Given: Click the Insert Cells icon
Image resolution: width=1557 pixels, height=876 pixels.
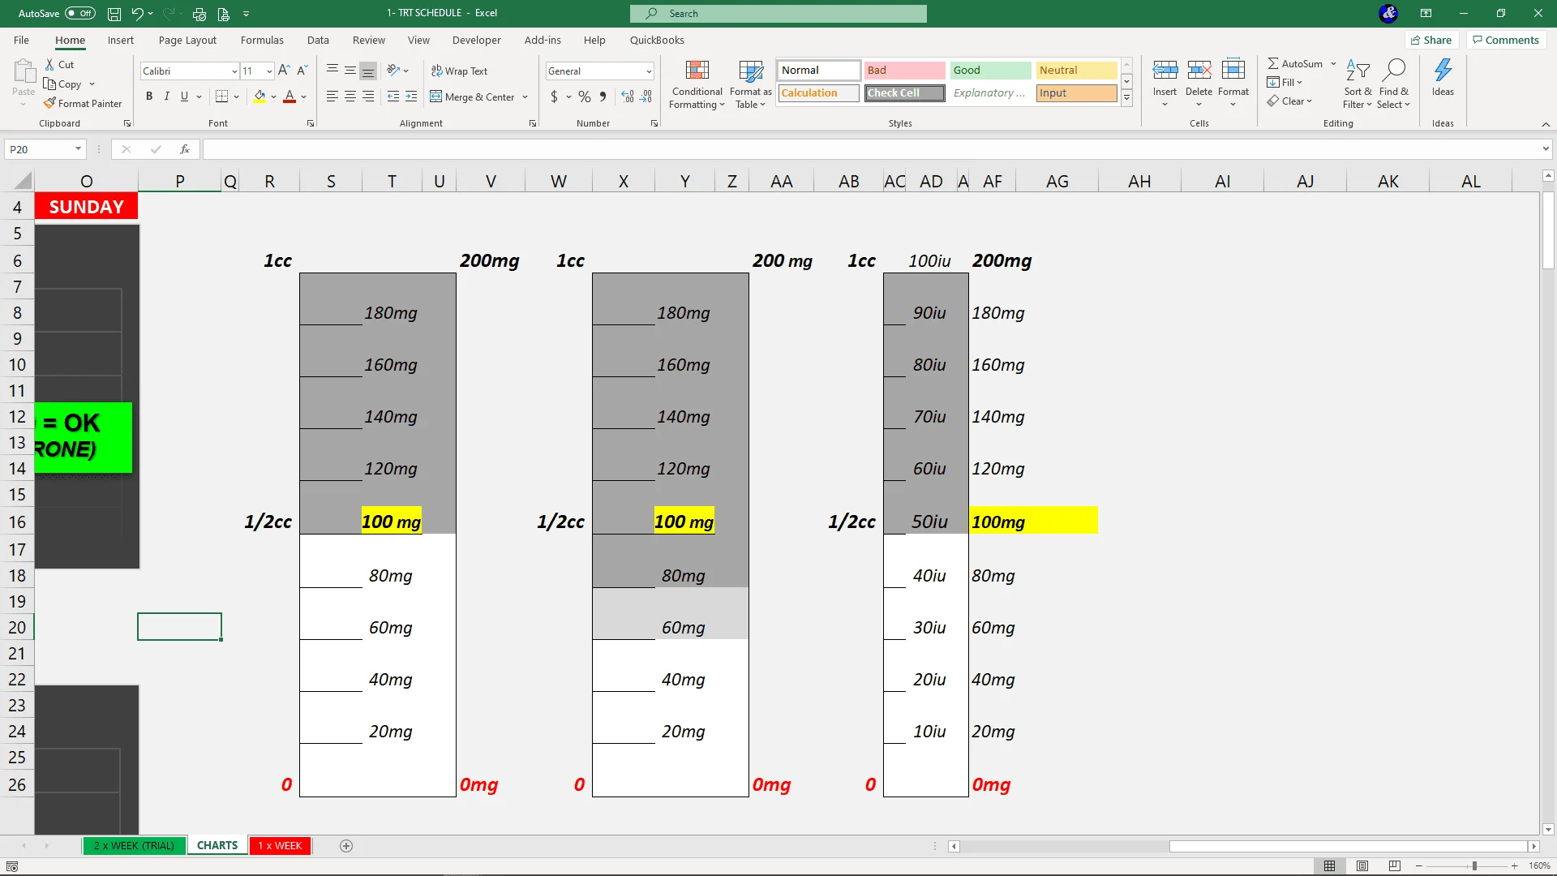Looking at the screenshot, I should click(x=1165, y=71).
